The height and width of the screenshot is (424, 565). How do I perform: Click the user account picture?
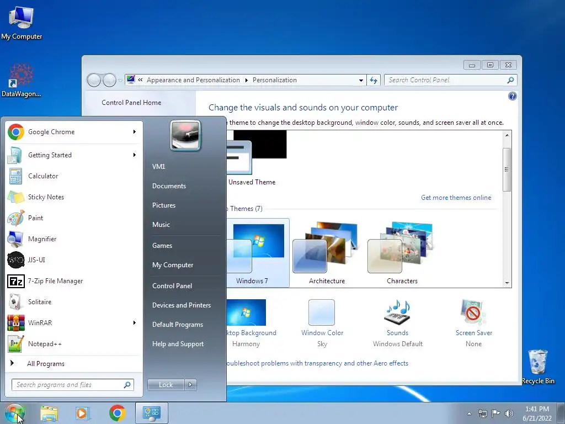(x=185, y=135)
